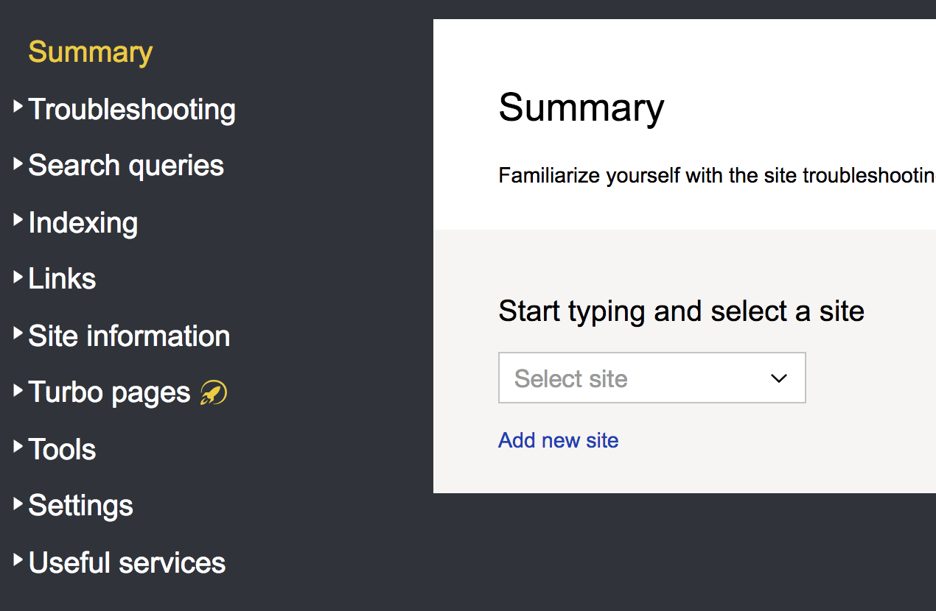Screen dimensions: 936x611
Task: Open the Troubleshooting menu label
Action: [x=132, y=110]
